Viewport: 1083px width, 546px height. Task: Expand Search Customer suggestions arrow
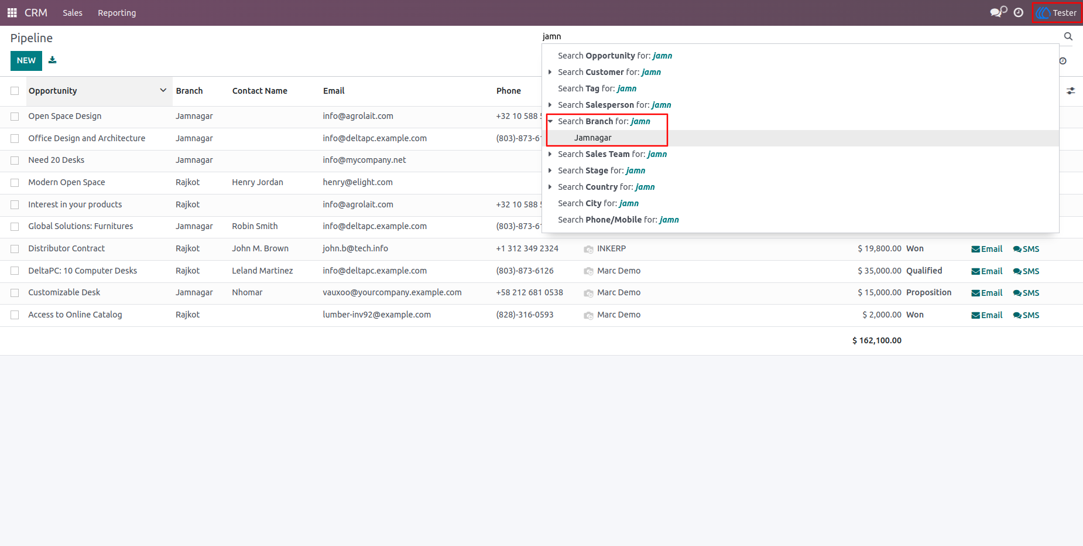550,72
